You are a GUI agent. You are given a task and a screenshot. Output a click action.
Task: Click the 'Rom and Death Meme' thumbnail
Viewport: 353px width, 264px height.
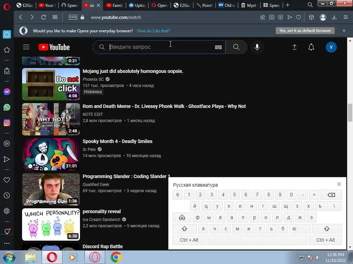click(51, 119)
